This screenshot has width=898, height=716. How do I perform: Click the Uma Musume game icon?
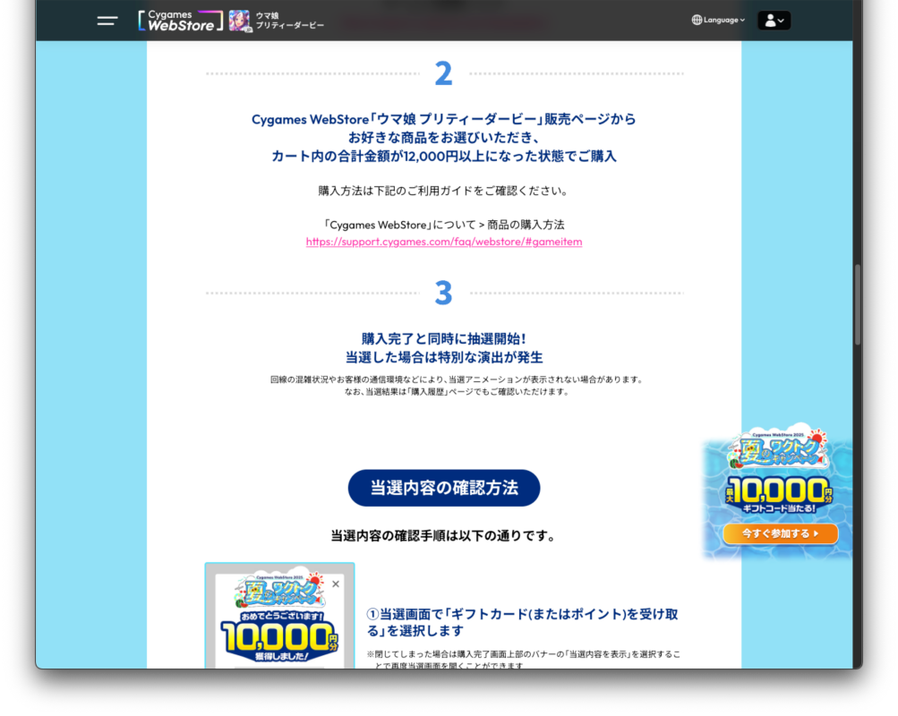[x=239, y=21]
